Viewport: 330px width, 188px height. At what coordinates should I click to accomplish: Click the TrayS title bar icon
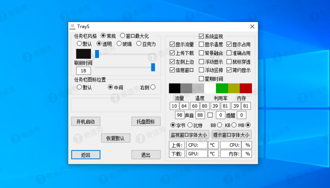(72, 26)
